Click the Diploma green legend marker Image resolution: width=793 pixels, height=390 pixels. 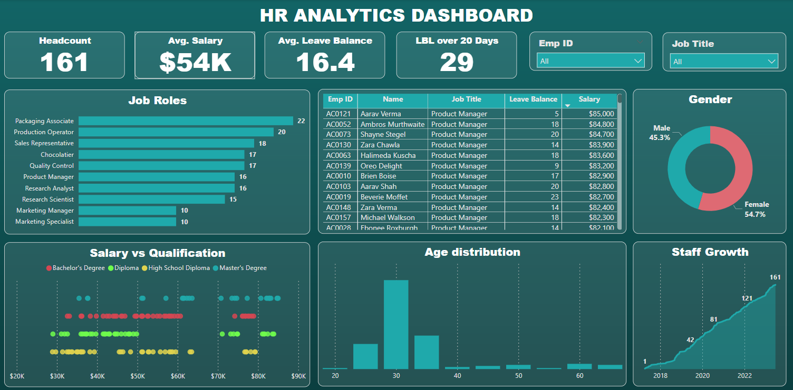pyautogui.click(x=111, y=268)
